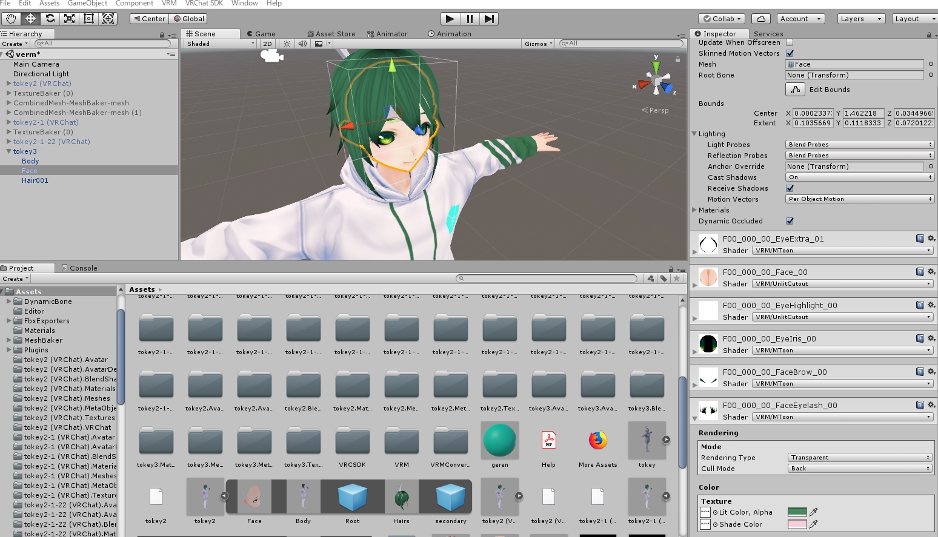
Task: Select the combined Transform tool
Action: pos(108,19)
